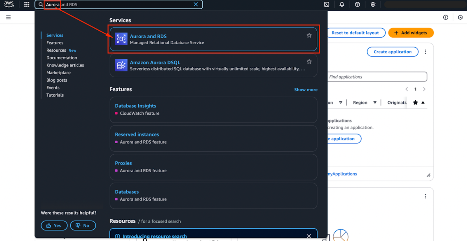Select Blog posts in the search sidebar
This screenshot has width=467, height=241.
coord(57,80)
